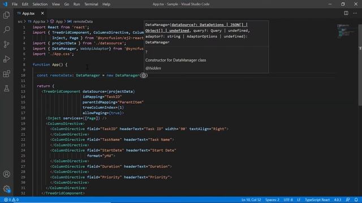
Task: Open the View menu
Action: point(55,4)
